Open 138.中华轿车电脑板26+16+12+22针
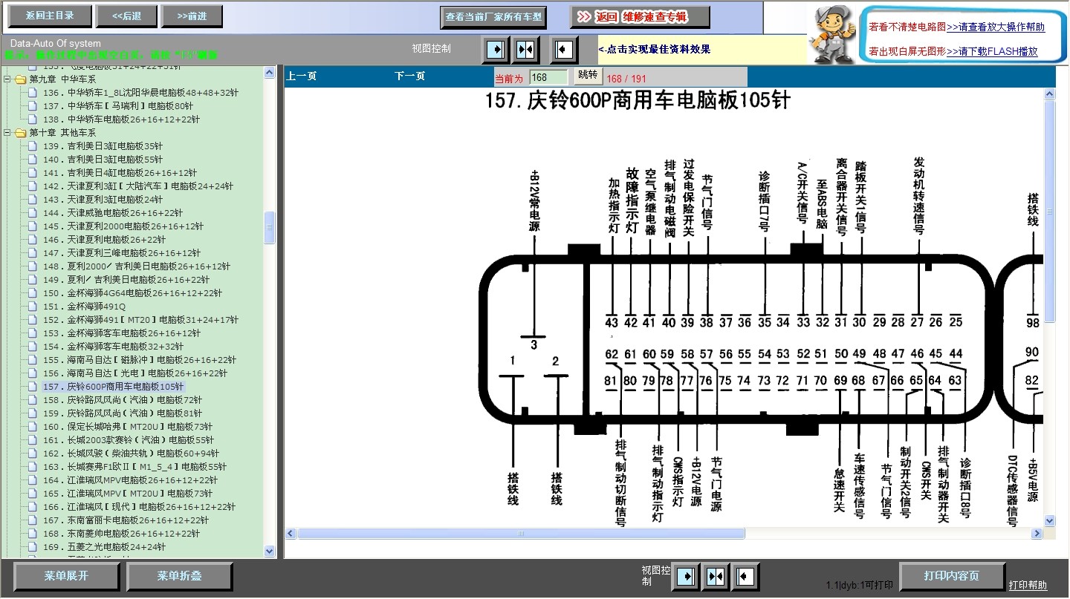The height and width of the screenshot is (599, 1070). [121, 120]
